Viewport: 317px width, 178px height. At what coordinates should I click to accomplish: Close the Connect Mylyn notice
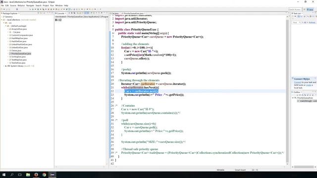(316, 79)
